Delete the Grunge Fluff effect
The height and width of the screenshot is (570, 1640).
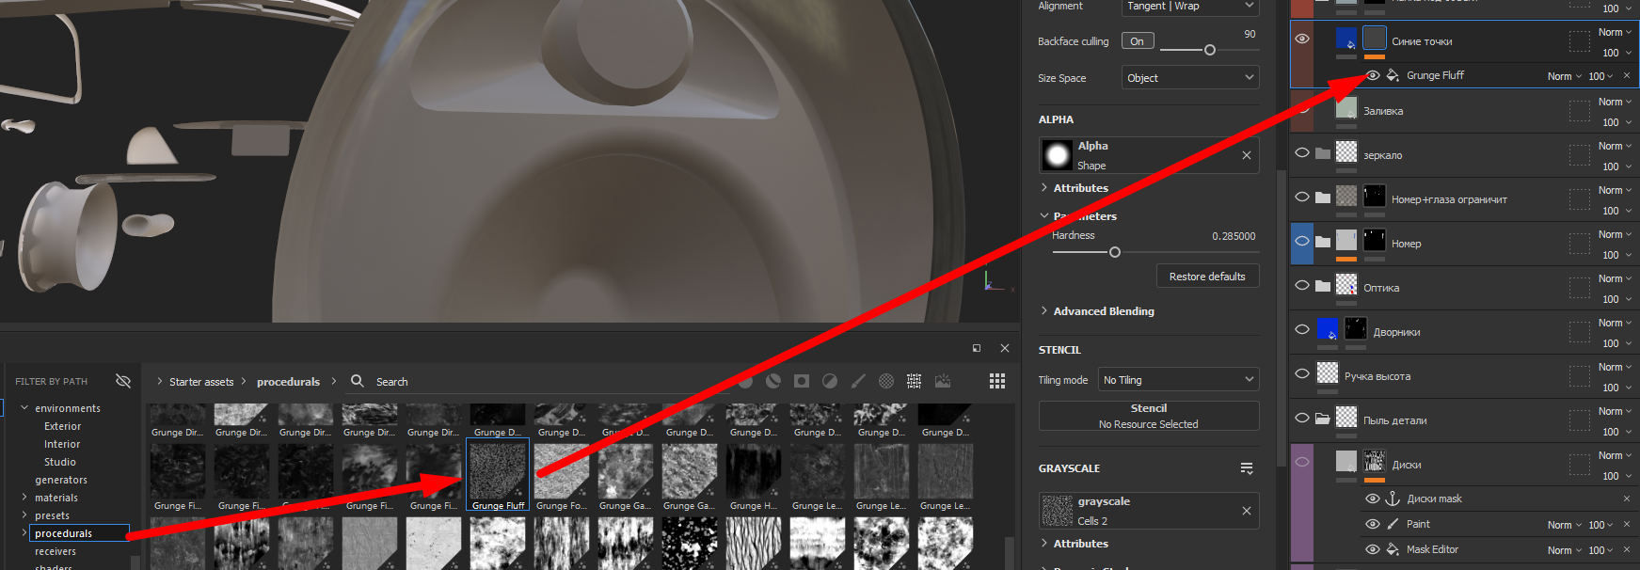coord(1627,75)
